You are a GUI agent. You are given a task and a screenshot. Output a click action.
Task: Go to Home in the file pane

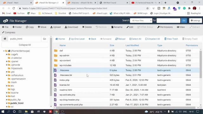(60, 39)
